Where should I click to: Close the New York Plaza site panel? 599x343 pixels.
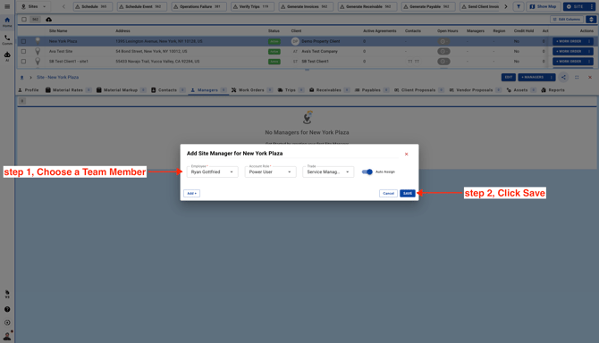[x=590, y=77]
